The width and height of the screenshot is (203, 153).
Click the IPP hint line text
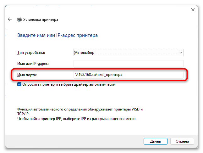pos(77,119)
